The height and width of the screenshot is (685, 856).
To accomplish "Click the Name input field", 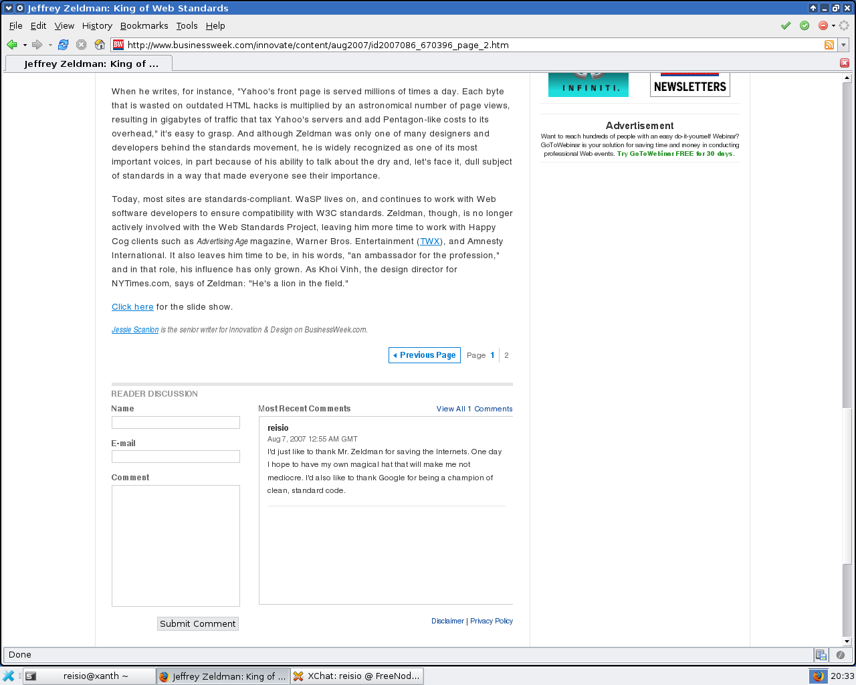I will 176,423.
